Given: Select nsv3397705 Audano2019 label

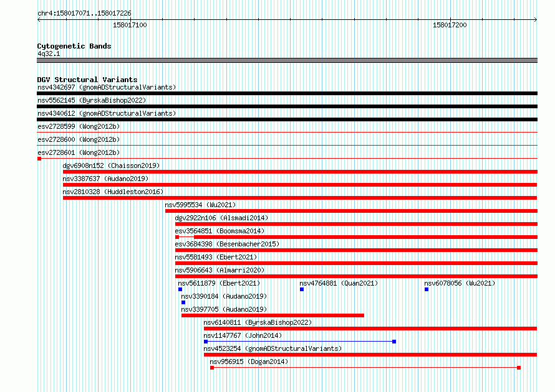Looking at the screenshot, I should 224,309.
